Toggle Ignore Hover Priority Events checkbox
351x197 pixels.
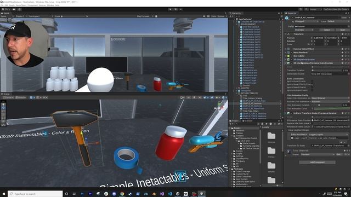312,84
